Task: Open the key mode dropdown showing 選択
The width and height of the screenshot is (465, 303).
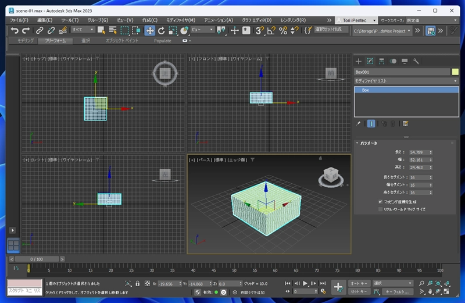Action: click(x=393, y=283)
